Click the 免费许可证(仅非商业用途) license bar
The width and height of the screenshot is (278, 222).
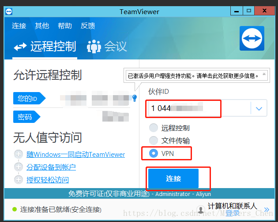[x=139, y=194]
